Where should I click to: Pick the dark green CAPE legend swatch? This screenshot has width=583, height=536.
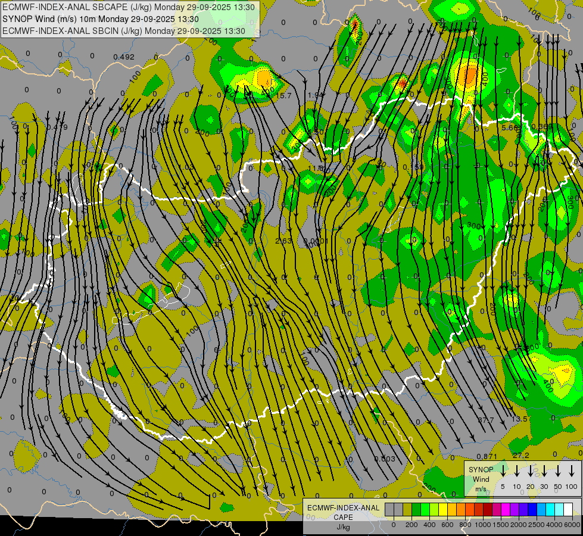(416, 510)
